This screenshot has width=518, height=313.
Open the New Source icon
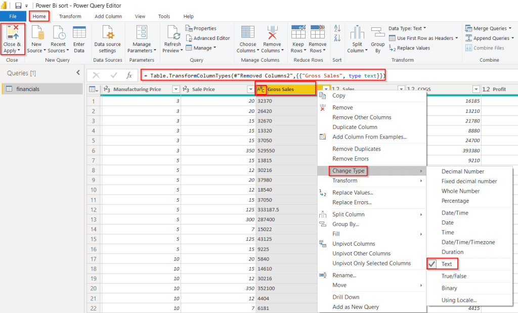pyautogui.click(x=37, y=33)
